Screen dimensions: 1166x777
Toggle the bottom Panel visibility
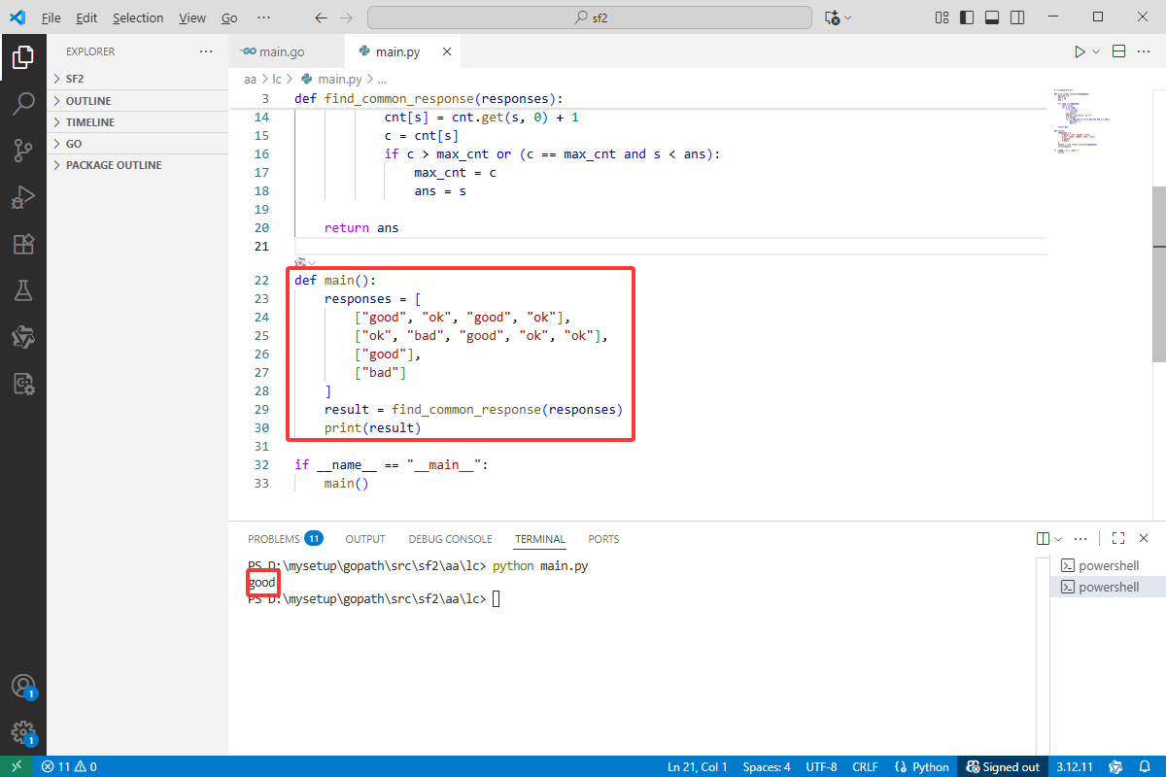[992, 17]
